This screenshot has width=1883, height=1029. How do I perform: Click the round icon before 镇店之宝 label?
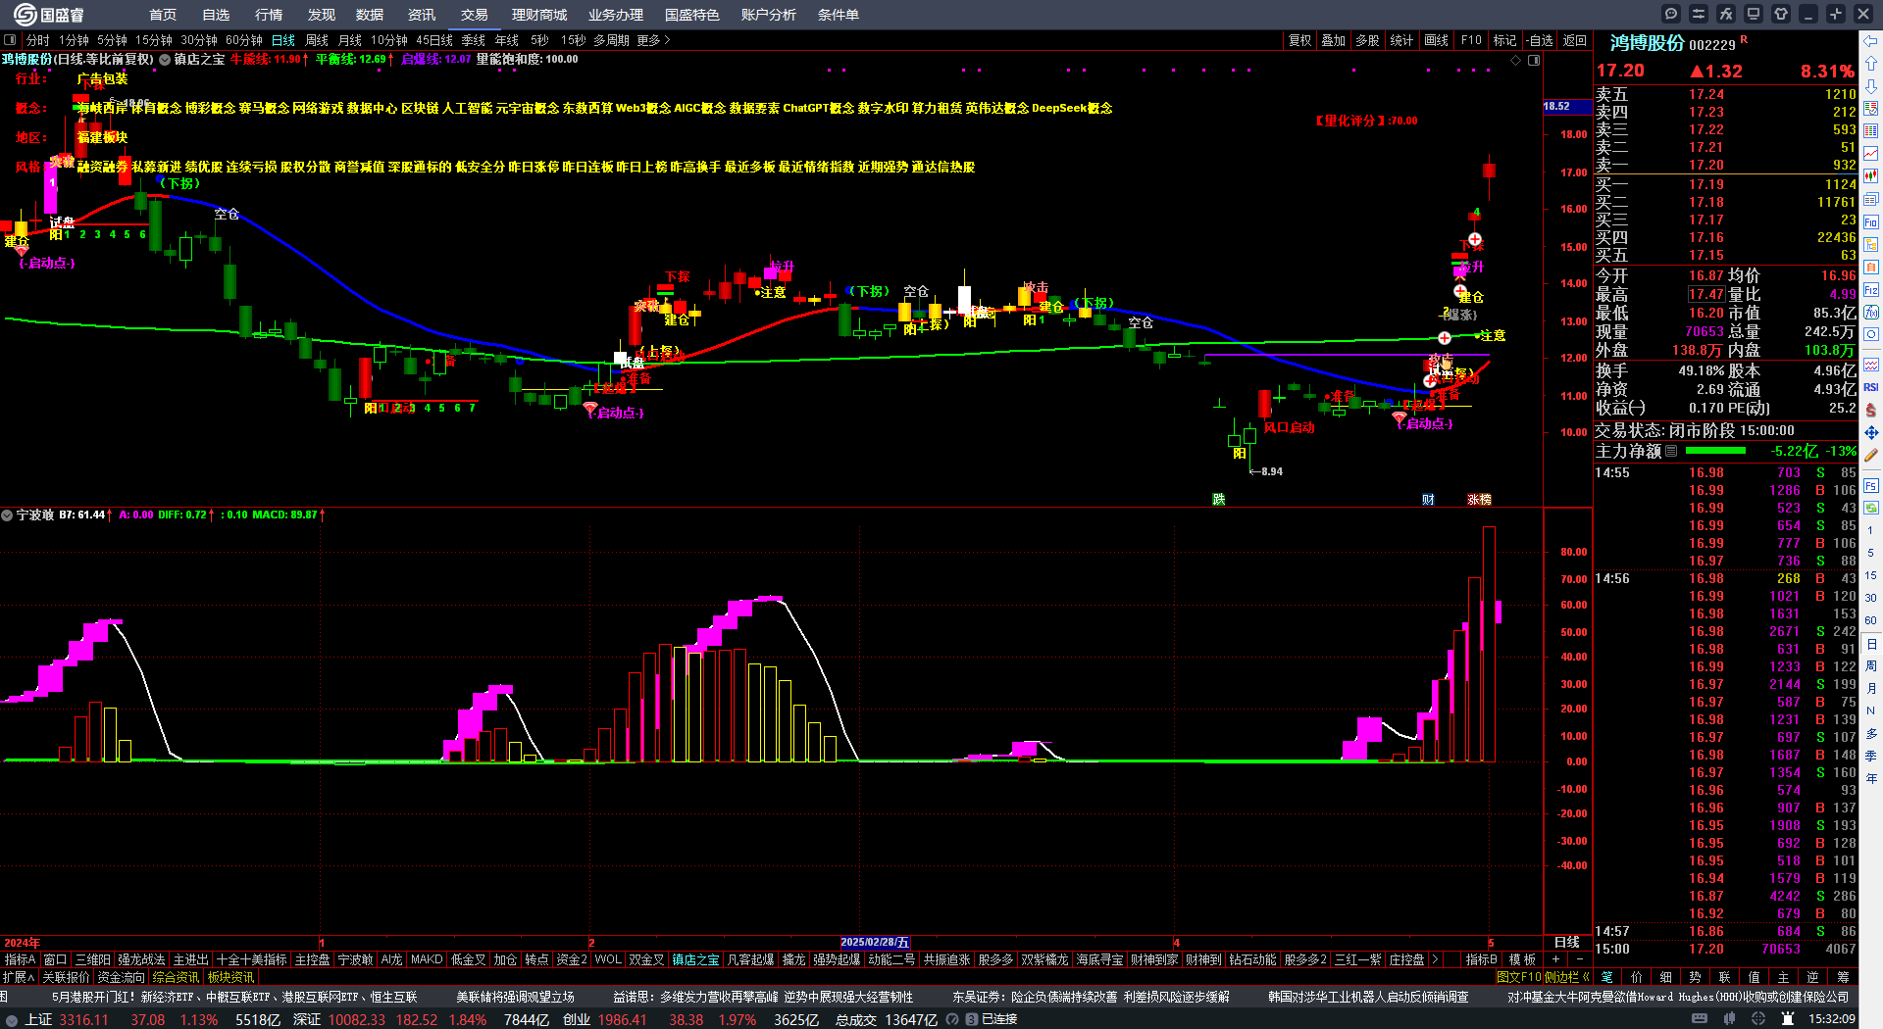click(x=165, y=60)
